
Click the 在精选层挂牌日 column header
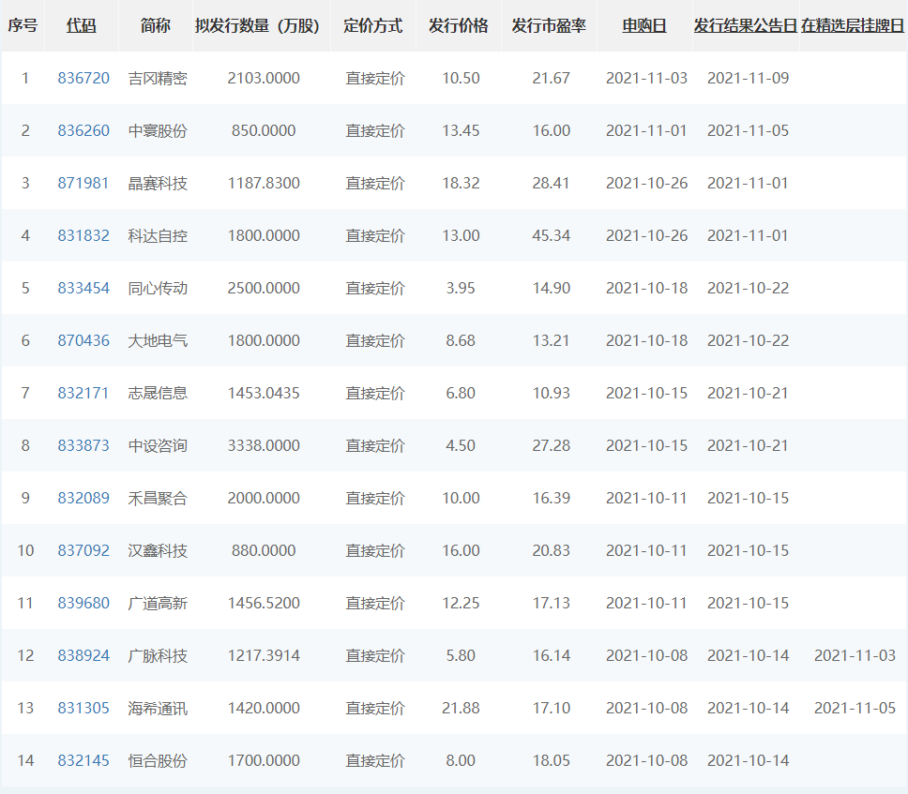point(854,26)
